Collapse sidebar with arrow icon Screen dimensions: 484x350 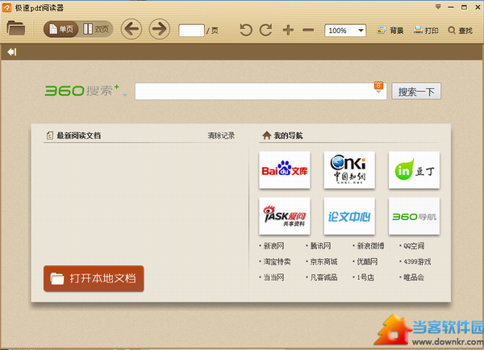click(x=12, y=52)
